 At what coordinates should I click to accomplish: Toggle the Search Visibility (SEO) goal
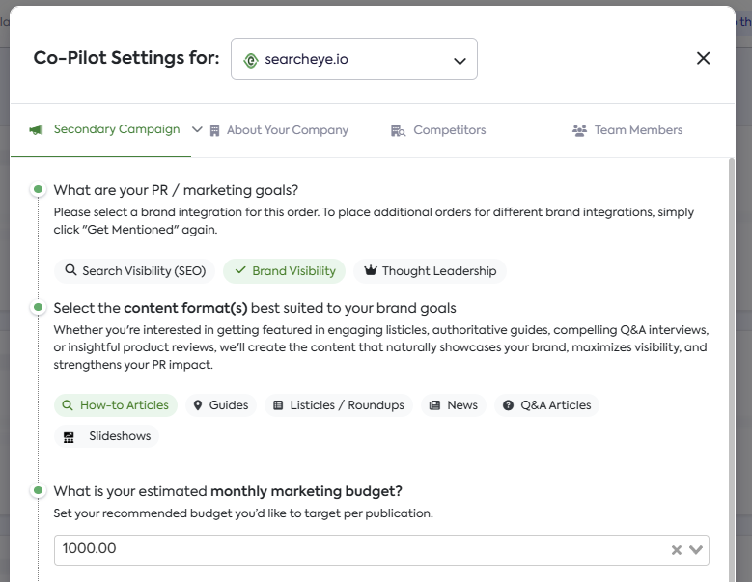click(134, 271)
